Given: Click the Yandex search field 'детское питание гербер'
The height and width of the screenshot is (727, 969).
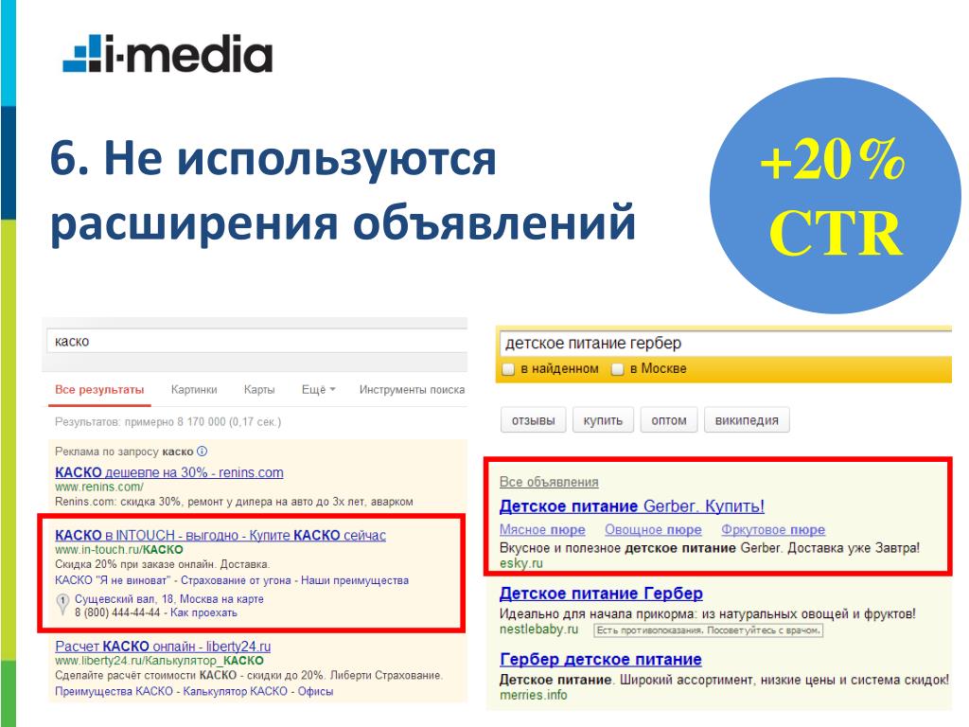Looking at the screenshot, I should 724,343.
